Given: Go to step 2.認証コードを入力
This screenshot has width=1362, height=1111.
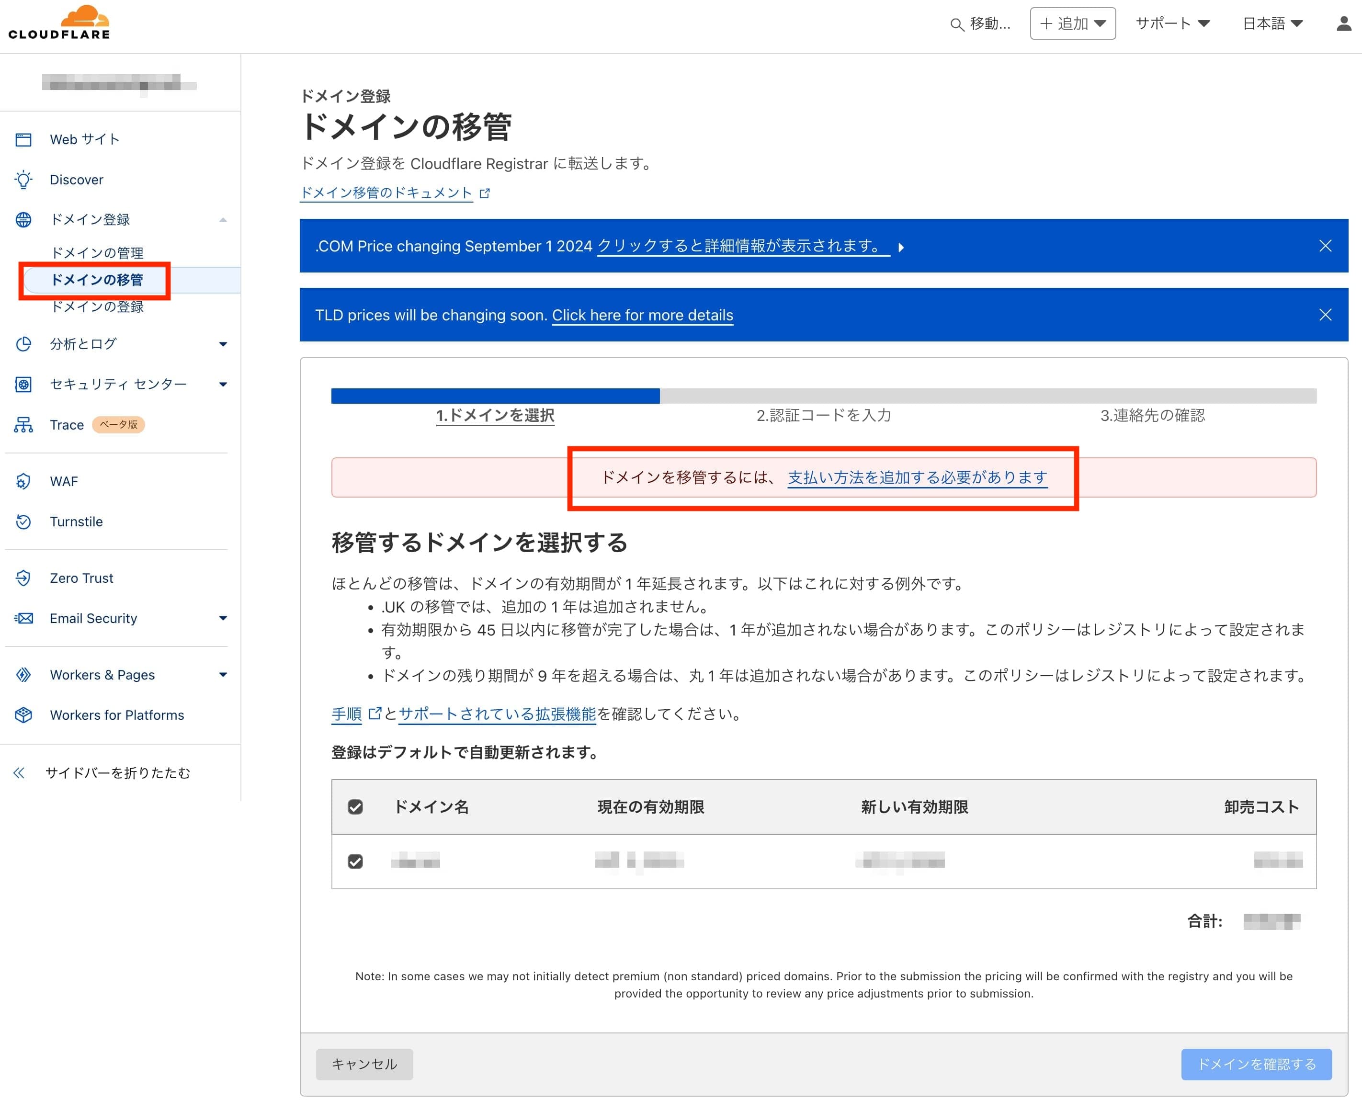Looking at the screenshot, I should [824, 415].
